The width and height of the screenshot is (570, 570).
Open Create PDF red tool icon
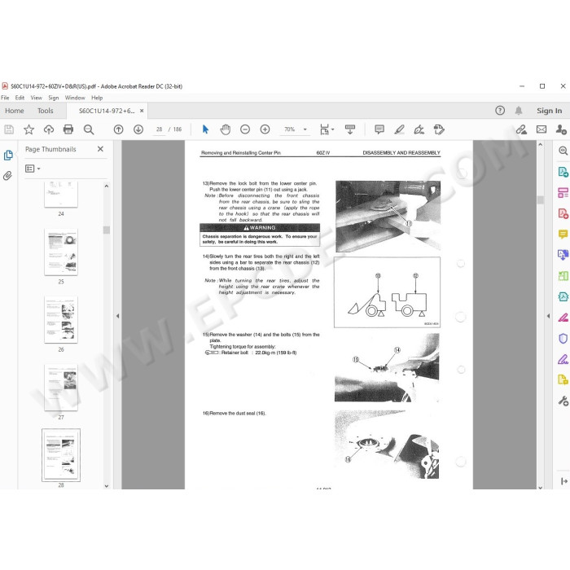pyautogui.click(x=563, y=213)
